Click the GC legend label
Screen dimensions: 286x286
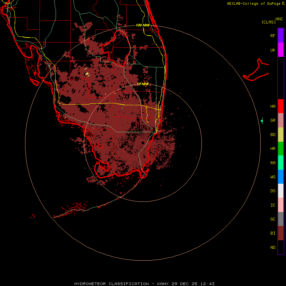(x=273, y=219)
